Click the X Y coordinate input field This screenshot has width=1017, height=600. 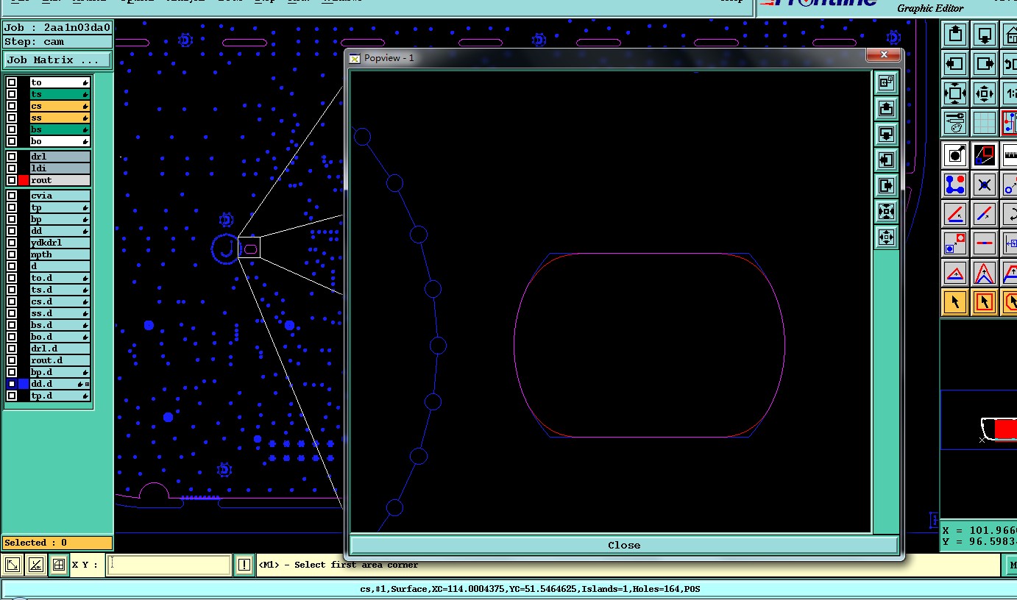(x=169, y=565)
